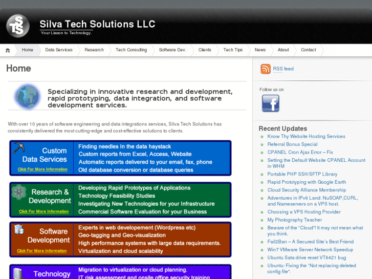Screen dimensions: 372x279
Task: Open the orange RSS feed icon
Action: coord(266,69)
